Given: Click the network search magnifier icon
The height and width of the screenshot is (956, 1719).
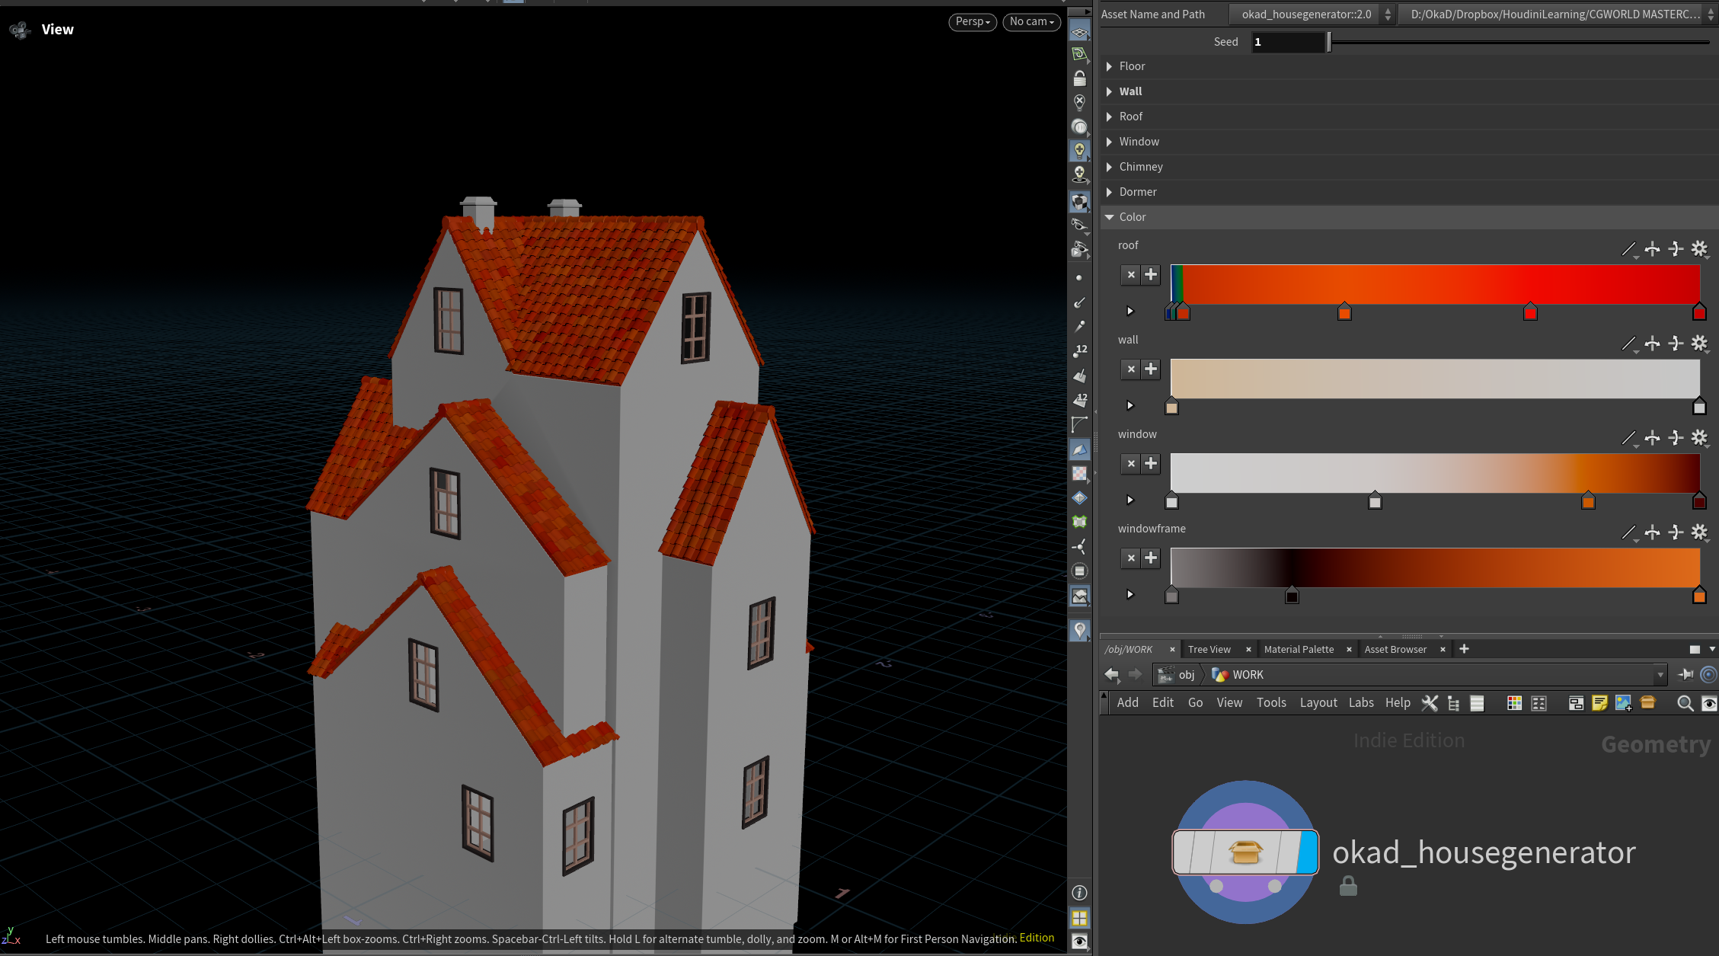Looking at the screenshot, I should (1685, 703).
